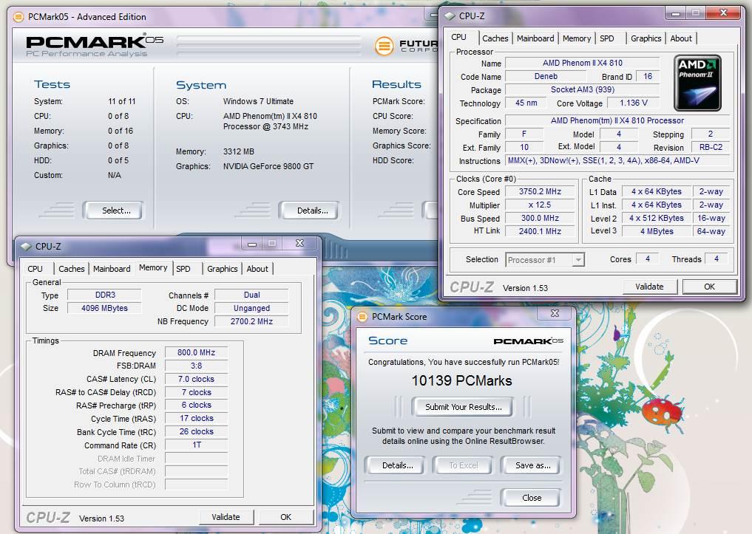The image size is (752, 534).
Task: Click Validate in CPU-Z memory window
Action: (226, 517)
